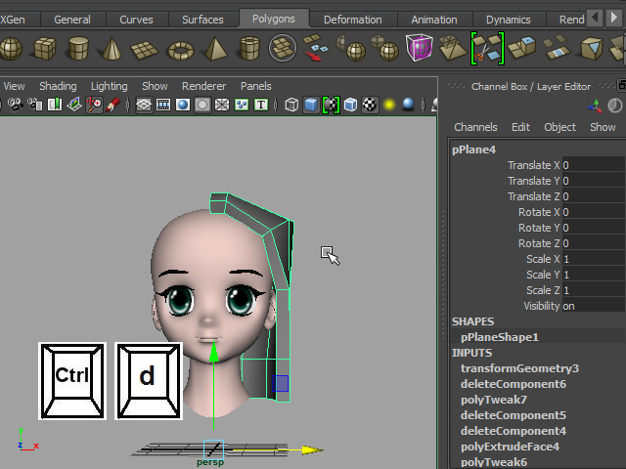Create a polygon pyramid from the shelf

click(216, 49)
